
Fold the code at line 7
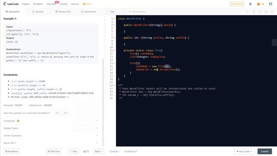point(114,38)
